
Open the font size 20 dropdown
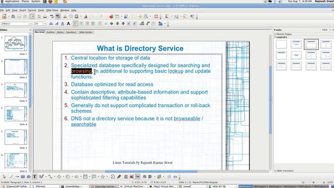coord(45,23)
